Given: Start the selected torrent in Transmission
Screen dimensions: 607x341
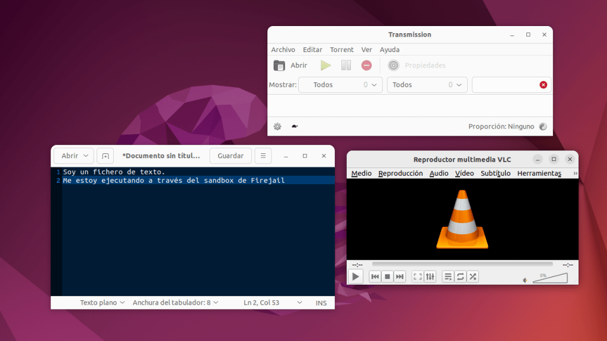Looking at the screenshot, I should point(325,65).
